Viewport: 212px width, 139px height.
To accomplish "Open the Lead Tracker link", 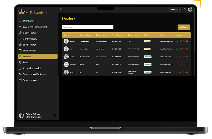I will click(29, 45).
